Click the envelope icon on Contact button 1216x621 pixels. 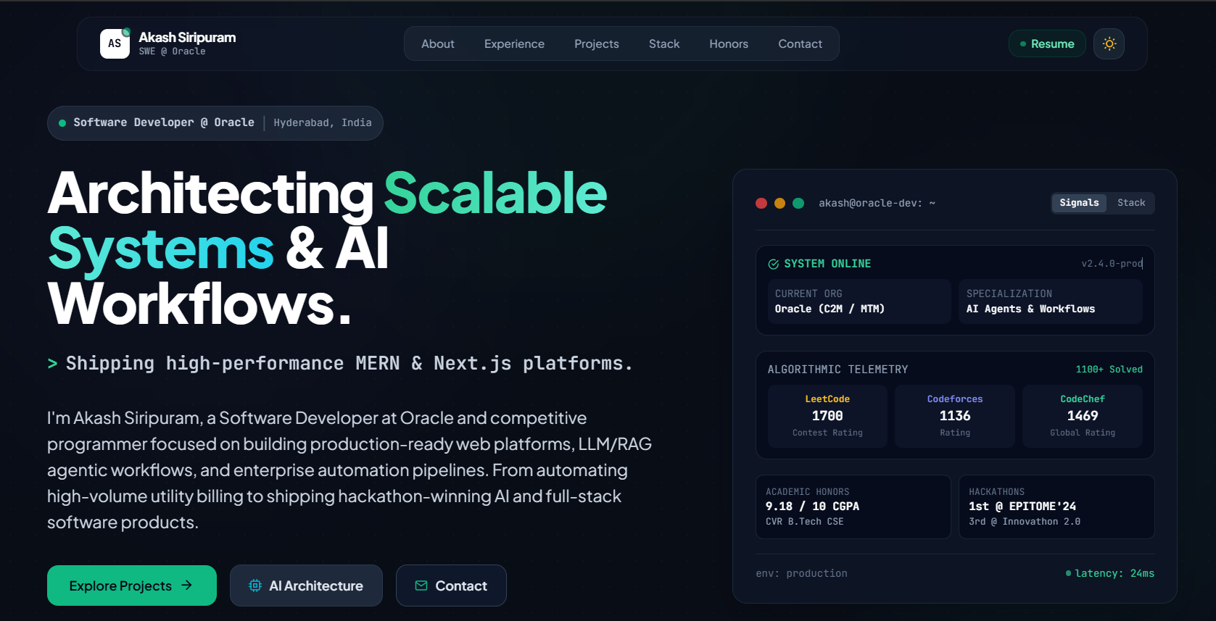coord(421,585)
